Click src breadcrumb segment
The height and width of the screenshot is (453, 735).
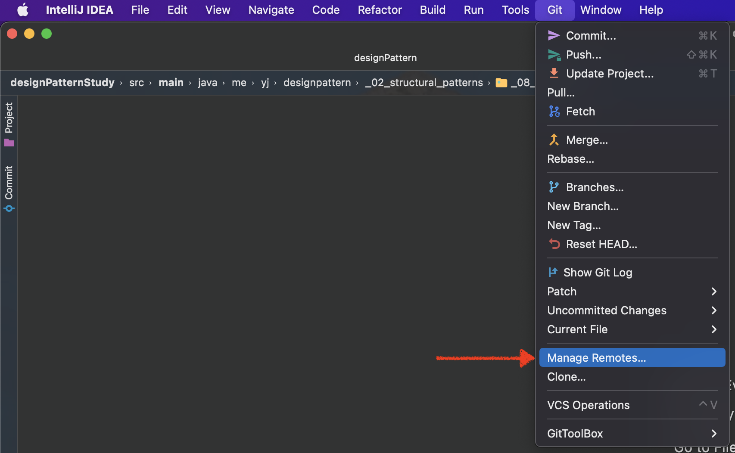[x=137, y=82]
